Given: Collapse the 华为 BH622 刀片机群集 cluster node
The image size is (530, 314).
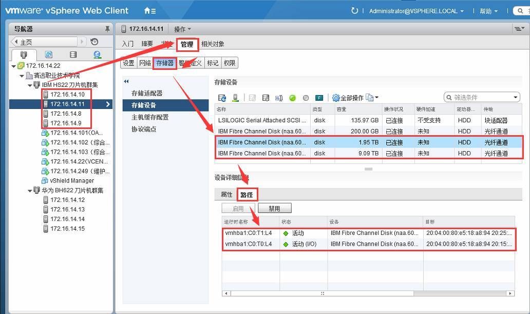Looking at the screenshot, I should coord(30,191).
